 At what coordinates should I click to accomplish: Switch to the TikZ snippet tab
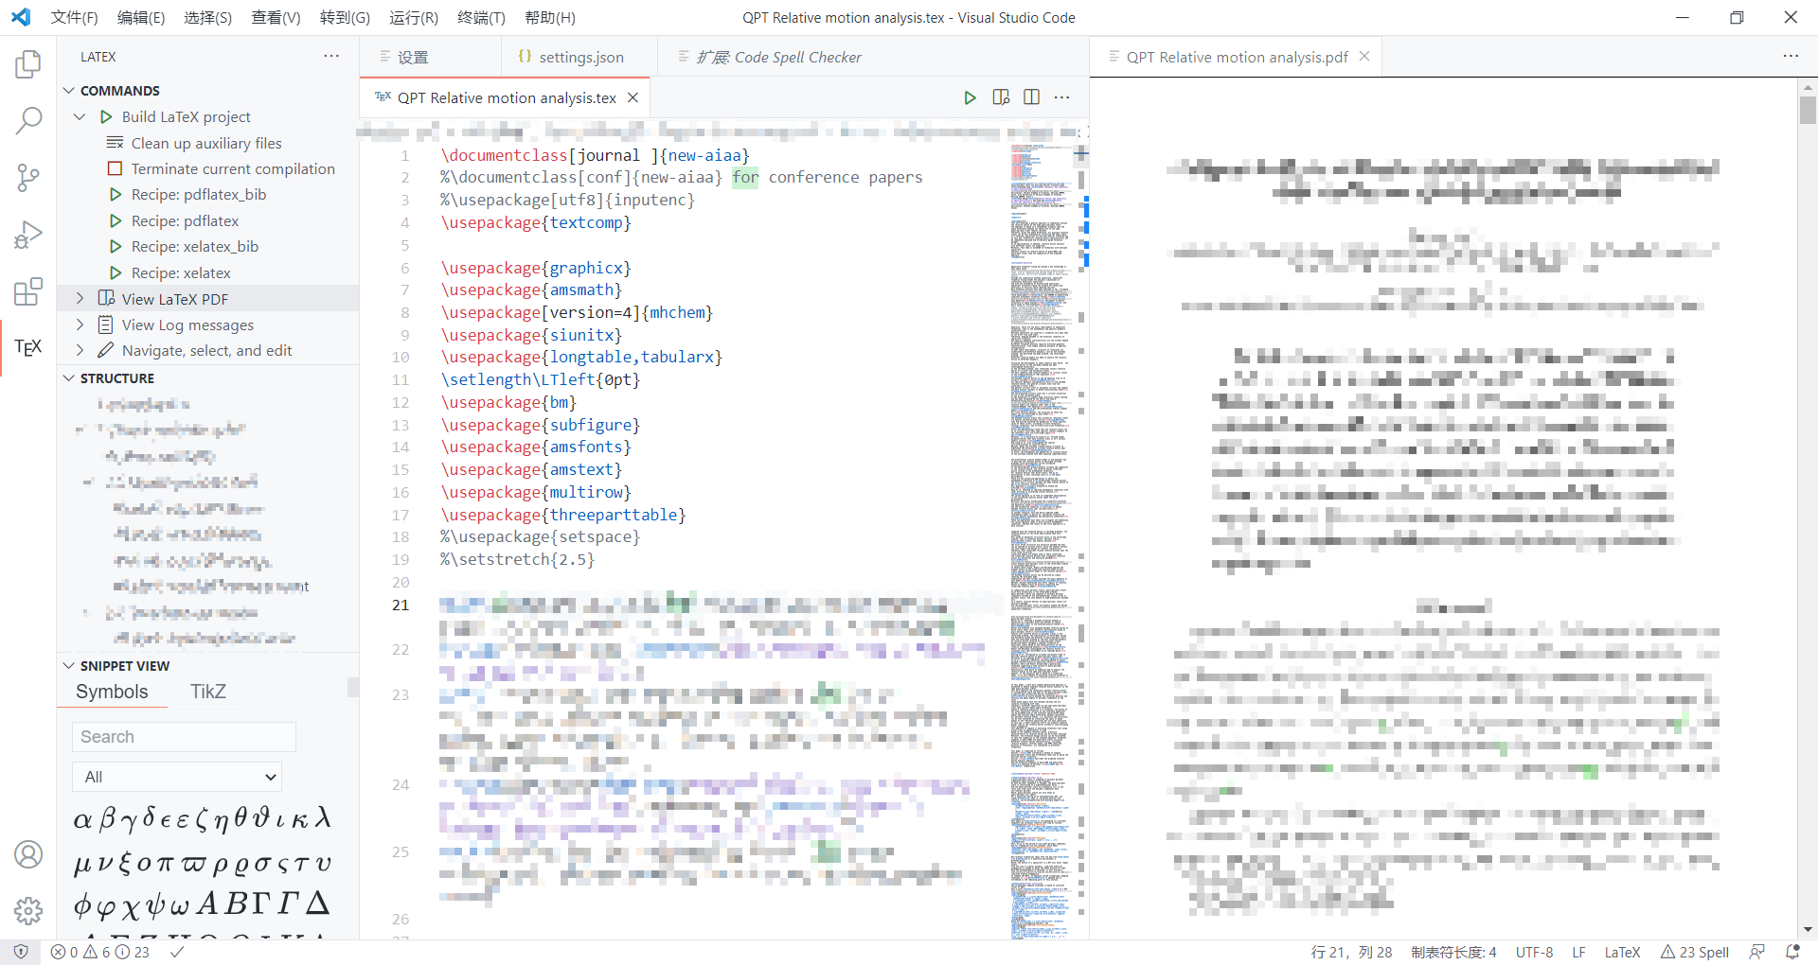[207, 691]
